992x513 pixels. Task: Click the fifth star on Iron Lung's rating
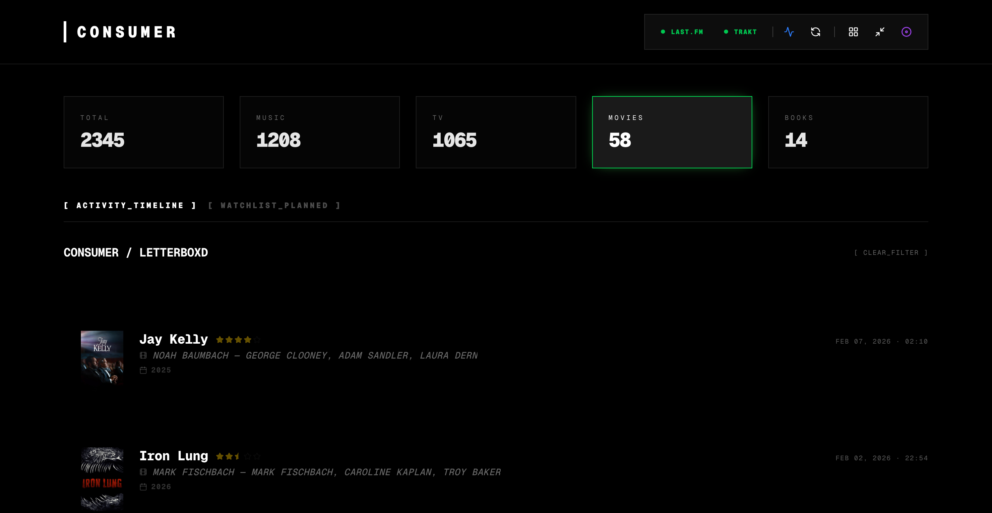[257, 456]
